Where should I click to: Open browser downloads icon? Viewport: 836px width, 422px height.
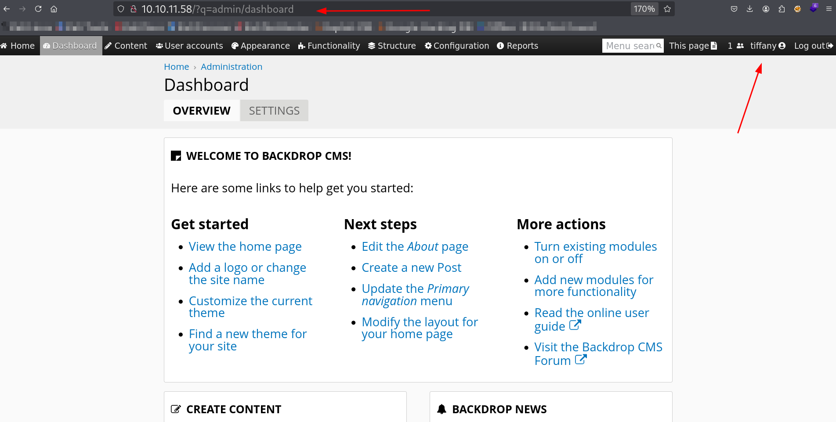pyautogui.click(x=750, y=9)
